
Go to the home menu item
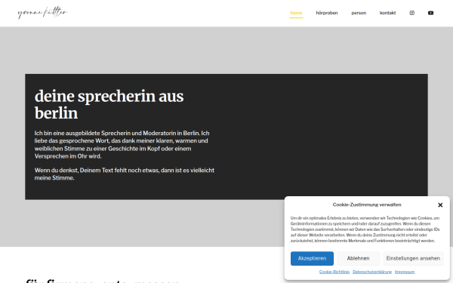pyautogui.click(x=296, y=13)
